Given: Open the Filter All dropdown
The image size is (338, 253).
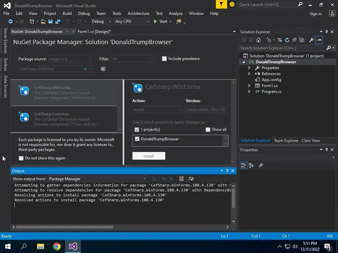Looking at the screenshot, I should [x=132, y=59].
